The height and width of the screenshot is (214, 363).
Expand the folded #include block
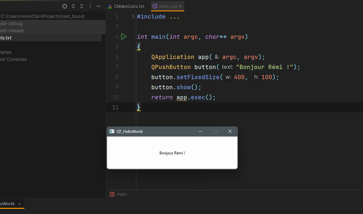pyautogui.click(x=133, y=17)
